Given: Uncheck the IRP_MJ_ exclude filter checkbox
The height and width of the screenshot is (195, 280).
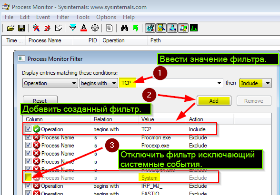Looking at the screenshot, I should coord(28,185).
